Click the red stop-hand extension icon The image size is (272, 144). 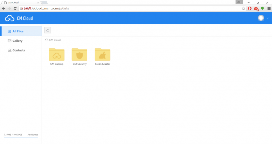click(250, 8)
